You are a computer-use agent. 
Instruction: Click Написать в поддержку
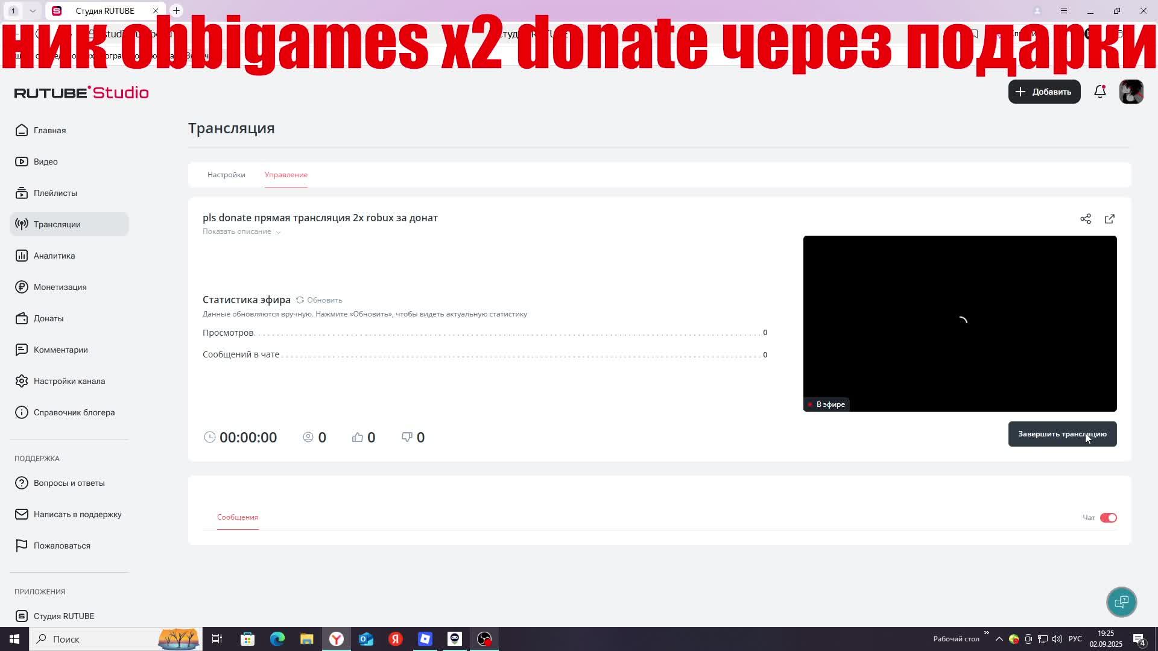[69, 514]
